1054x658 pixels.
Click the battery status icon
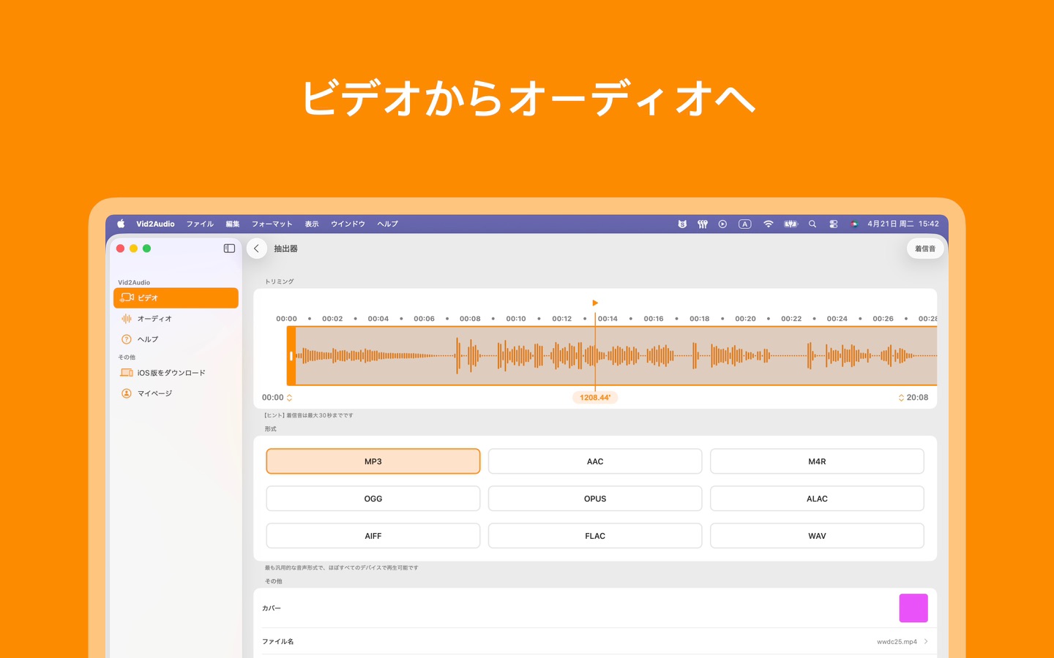pos(790,224)
